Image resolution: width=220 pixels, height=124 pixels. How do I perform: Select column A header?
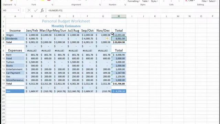point(15,16)
